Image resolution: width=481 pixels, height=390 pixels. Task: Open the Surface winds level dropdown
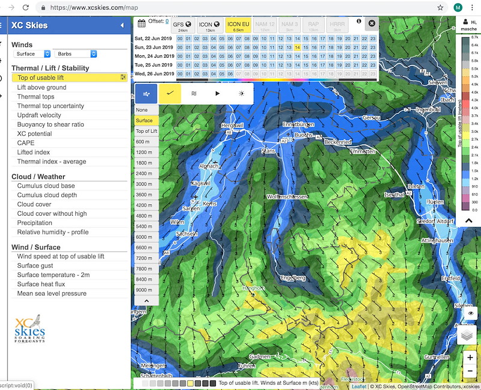[32, 54]
